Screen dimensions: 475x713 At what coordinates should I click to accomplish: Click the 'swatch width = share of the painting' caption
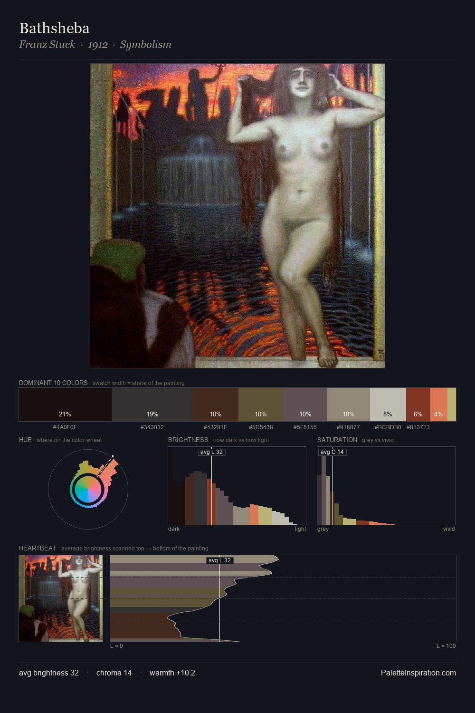[139, 383]
